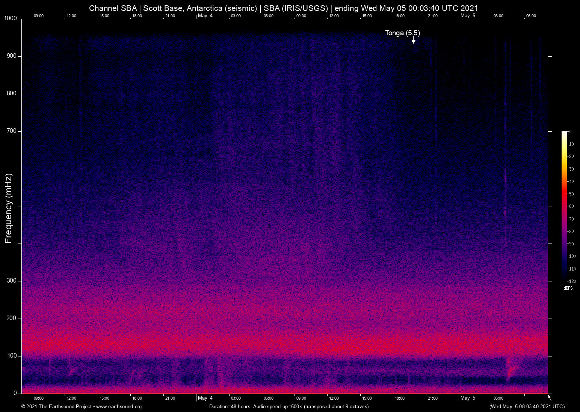Click the dBFS unit label under the color bar
This screenshot has height=412, width=580.
568,288
